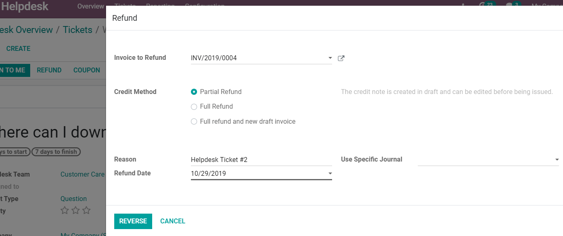Open the Overview menu in the top bar

[91, 6]
